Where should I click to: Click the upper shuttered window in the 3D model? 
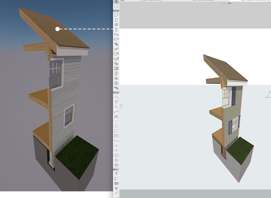[227, 98]
